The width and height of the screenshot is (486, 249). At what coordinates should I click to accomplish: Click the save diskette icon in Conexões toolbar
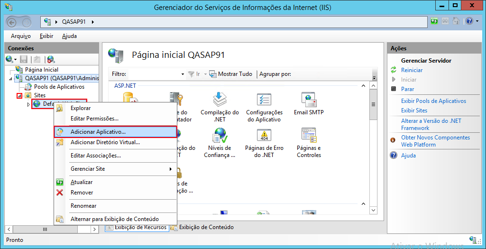tap(24, 59)
